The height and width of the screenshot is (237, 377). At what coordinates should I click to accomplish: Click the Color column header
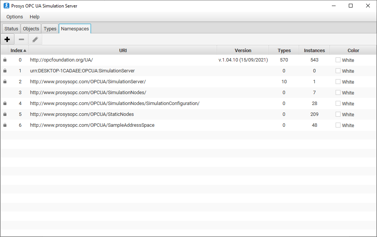tap(353, 50)
